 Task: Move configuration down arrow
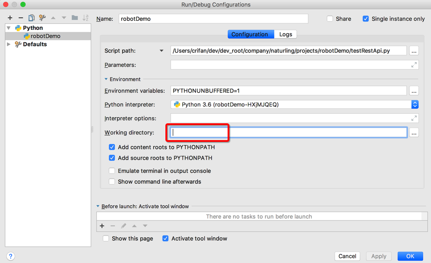click(64, 18)
